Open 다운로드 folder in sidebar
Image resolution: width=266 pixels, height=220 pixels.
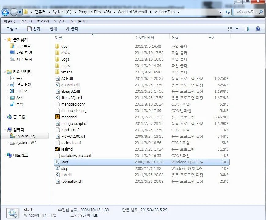pyautogui.click(x=23, y=46)
